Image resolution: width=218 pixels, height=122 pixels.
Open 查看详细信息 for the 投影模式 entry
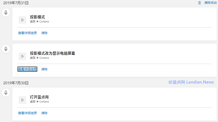tap(27, 33)
